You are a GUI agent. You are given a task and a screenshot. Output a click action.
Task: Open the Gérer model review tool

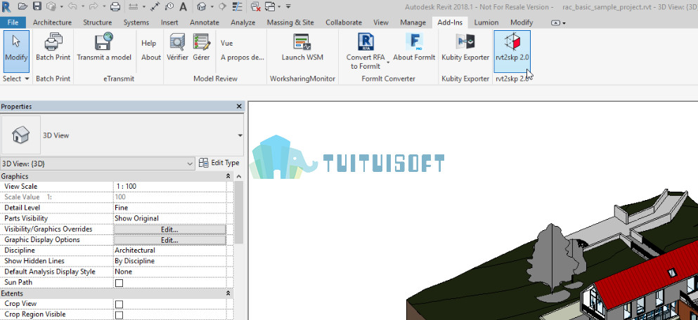(x=201, y=47)
